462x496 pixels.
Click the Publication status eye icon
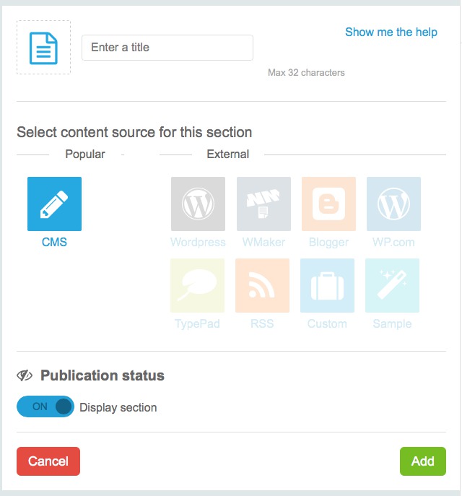(25, 375)
